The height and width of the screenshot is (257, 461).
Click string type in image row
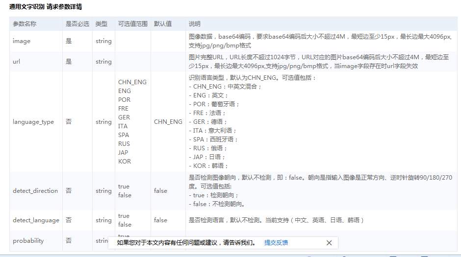click(103, 41)
